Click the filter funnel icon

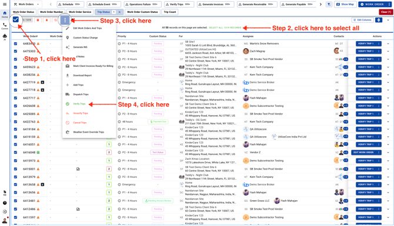tap(329, 4)
